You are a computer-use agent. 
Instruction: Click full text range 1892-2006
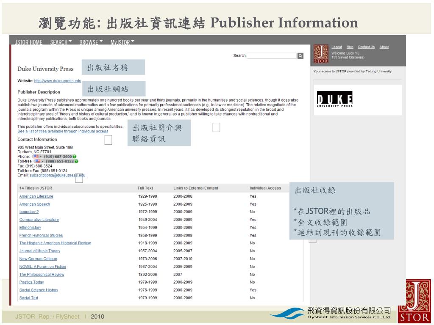point(147,274)
